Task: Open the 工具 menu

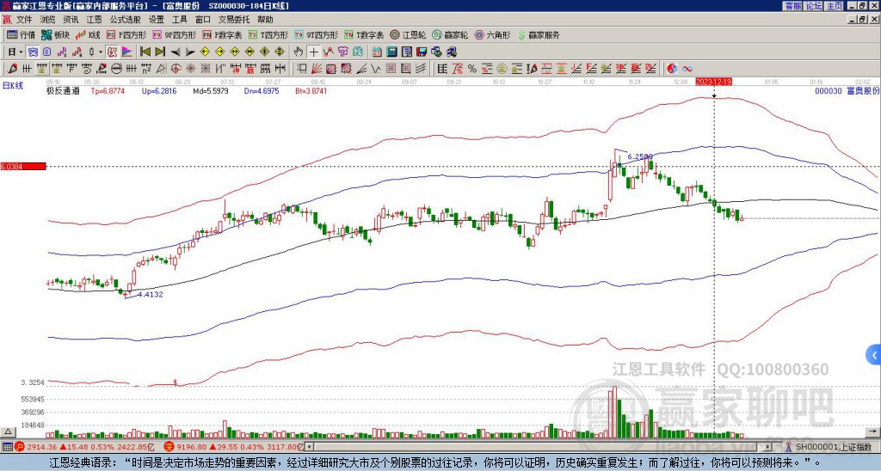Action: click(179, 20)
